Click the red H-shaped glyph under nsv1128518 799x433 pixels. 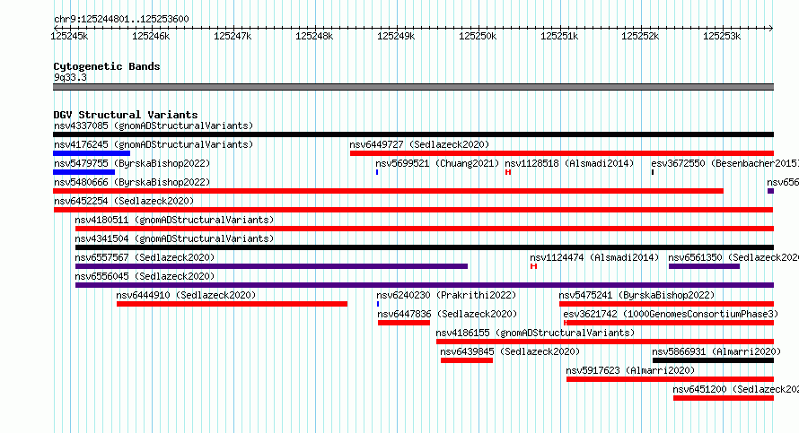point(508,172)
